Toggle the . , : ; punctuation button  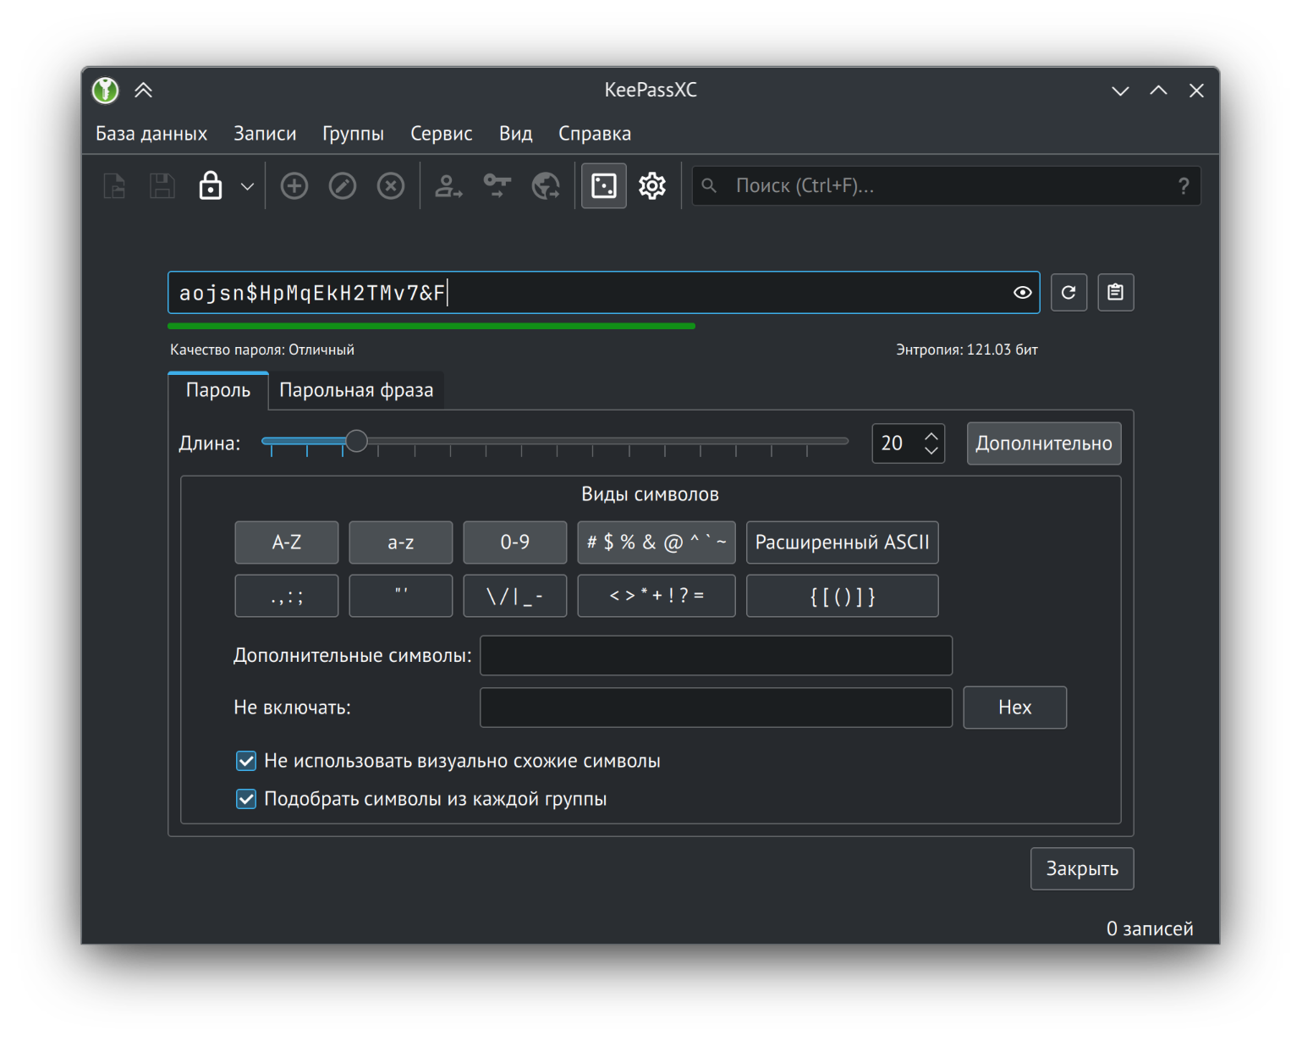(287, 596)
